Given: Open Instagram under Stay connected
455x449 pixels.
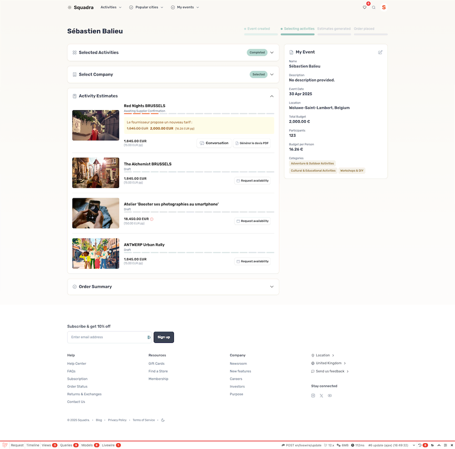Looking at the screenshot, I should (x=313, y=395).
